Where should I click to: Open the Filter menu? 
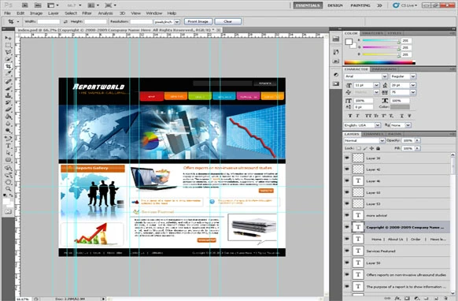point(87,13)
